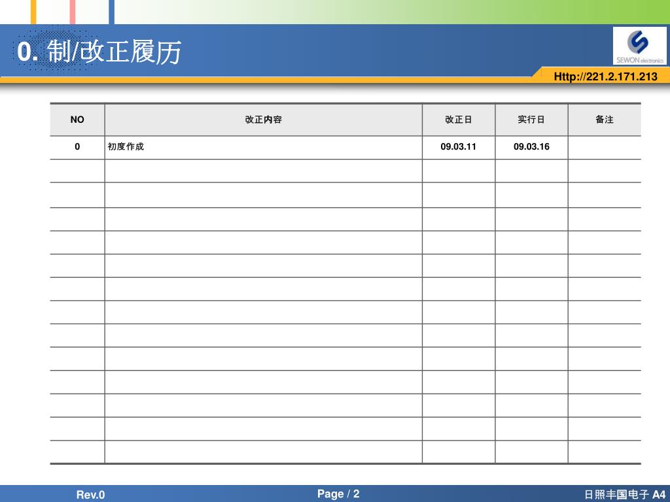Click the 日照丰国电子 A4 footer text
The height and width of the screenshot is (502, 670).
[625, 495]
